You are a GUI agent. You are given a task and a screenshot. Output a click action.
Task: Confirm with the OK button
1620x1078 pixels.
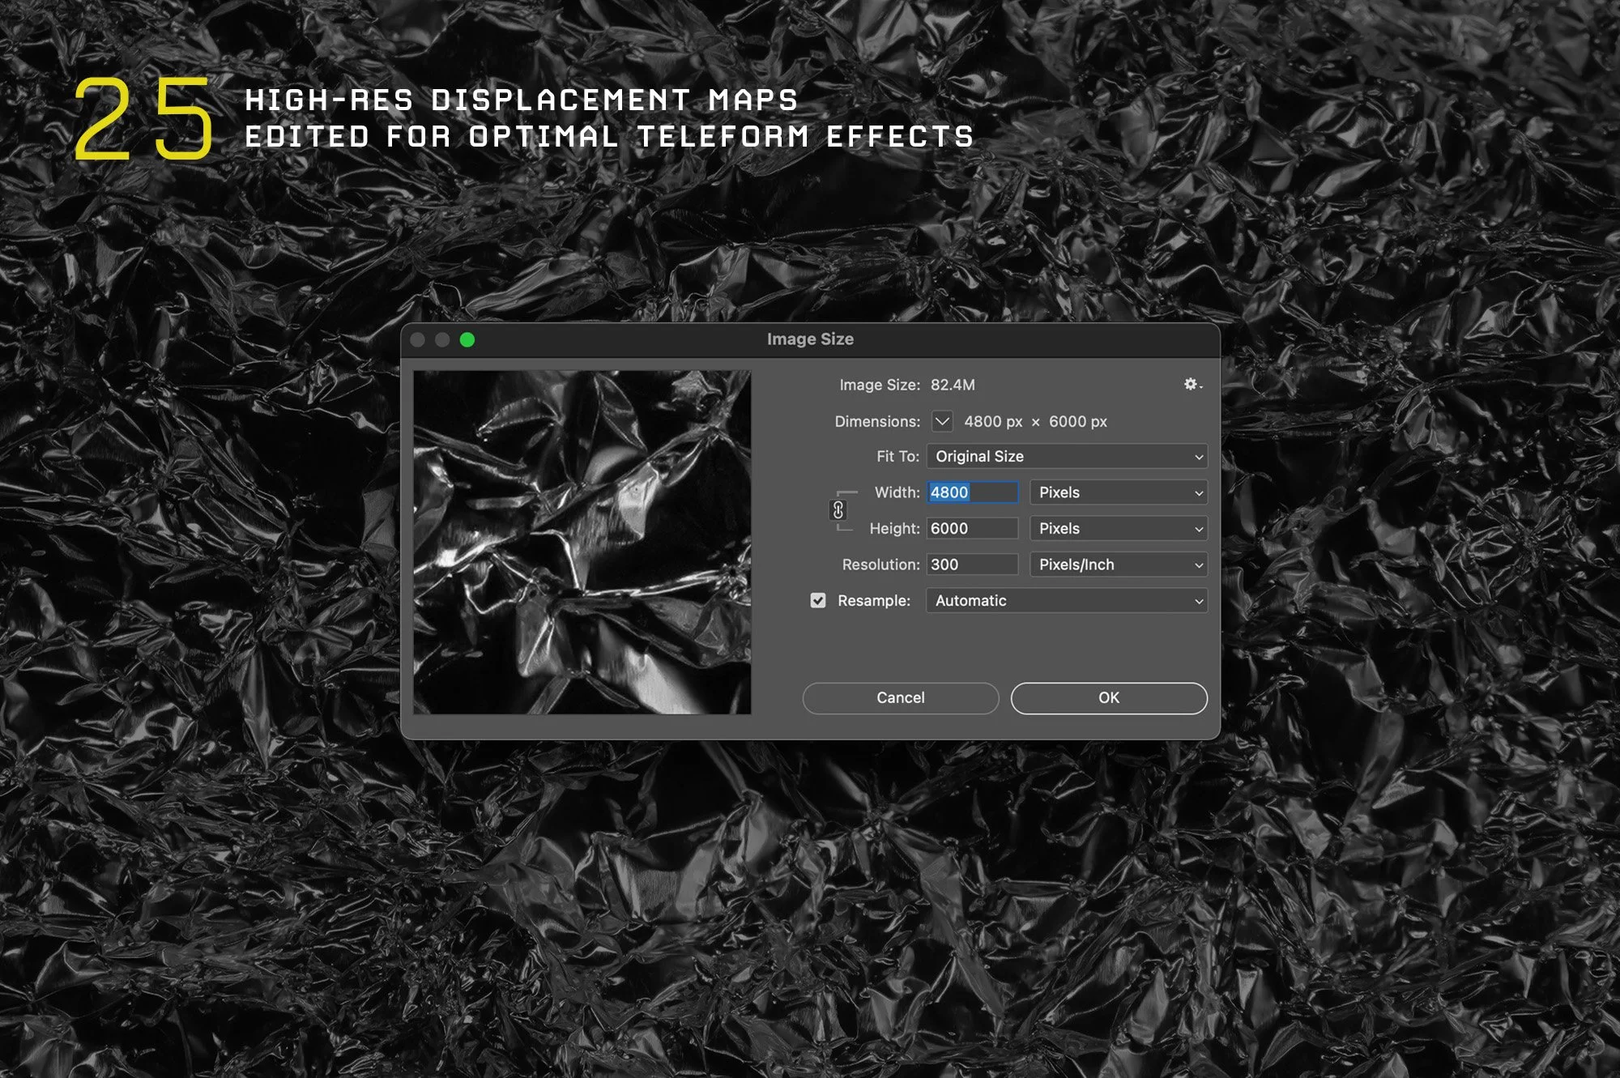pos(1108,698)
